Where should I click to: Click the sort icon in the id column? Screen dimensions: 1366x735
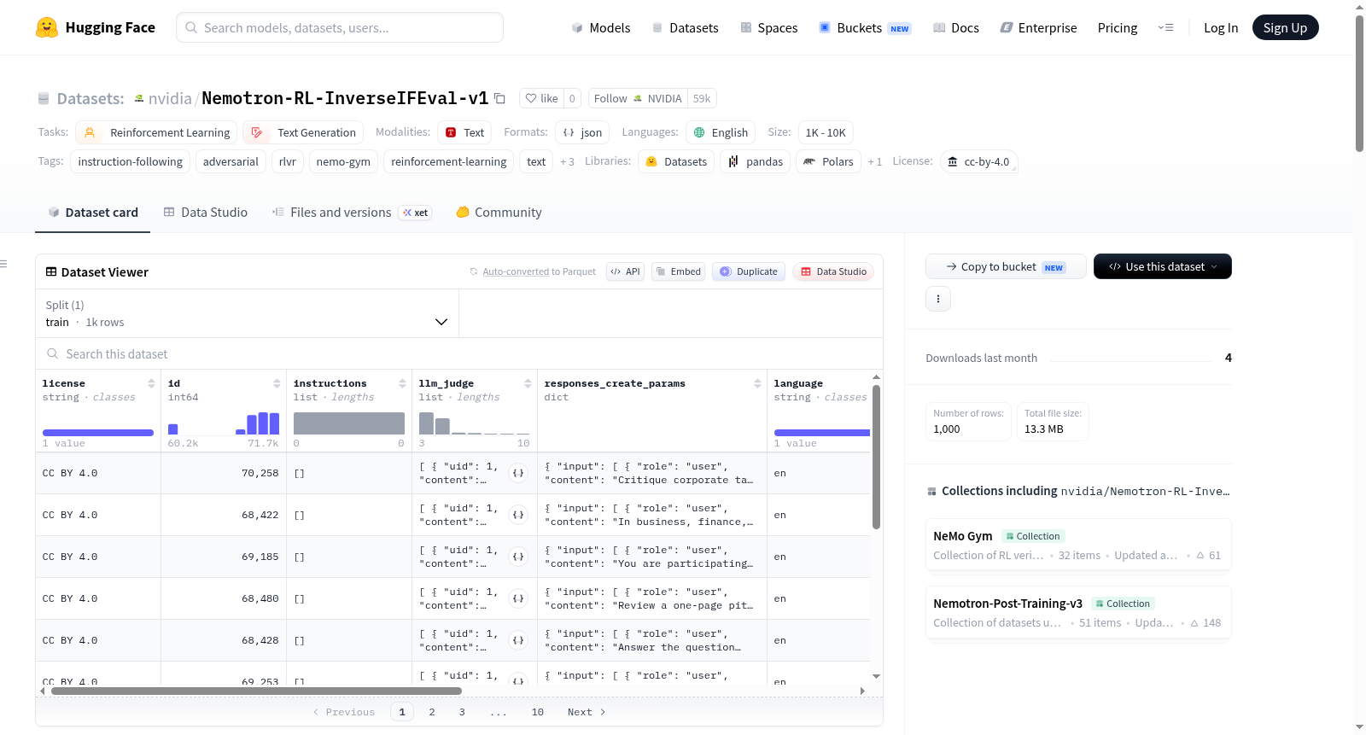click(x=277, y=383)
